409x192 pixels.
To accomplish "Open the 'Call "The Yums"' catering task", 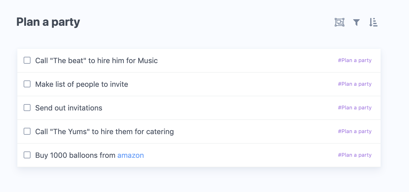I will (105, 132).
